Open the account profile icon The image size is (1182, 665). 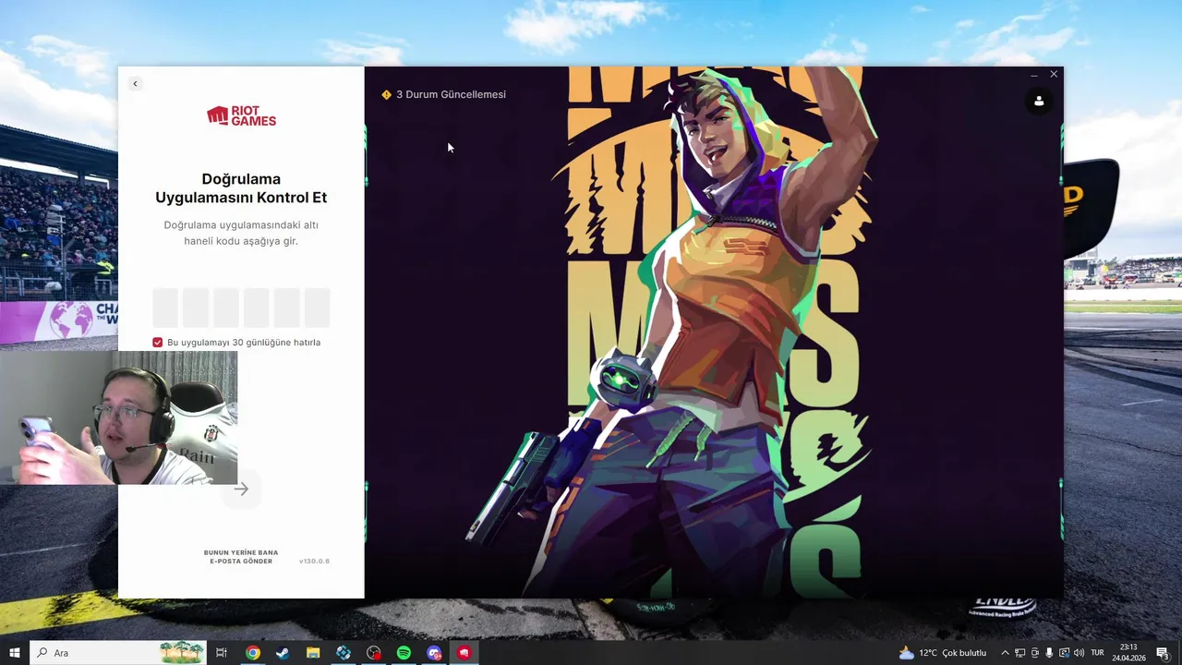click(1039, 101)
